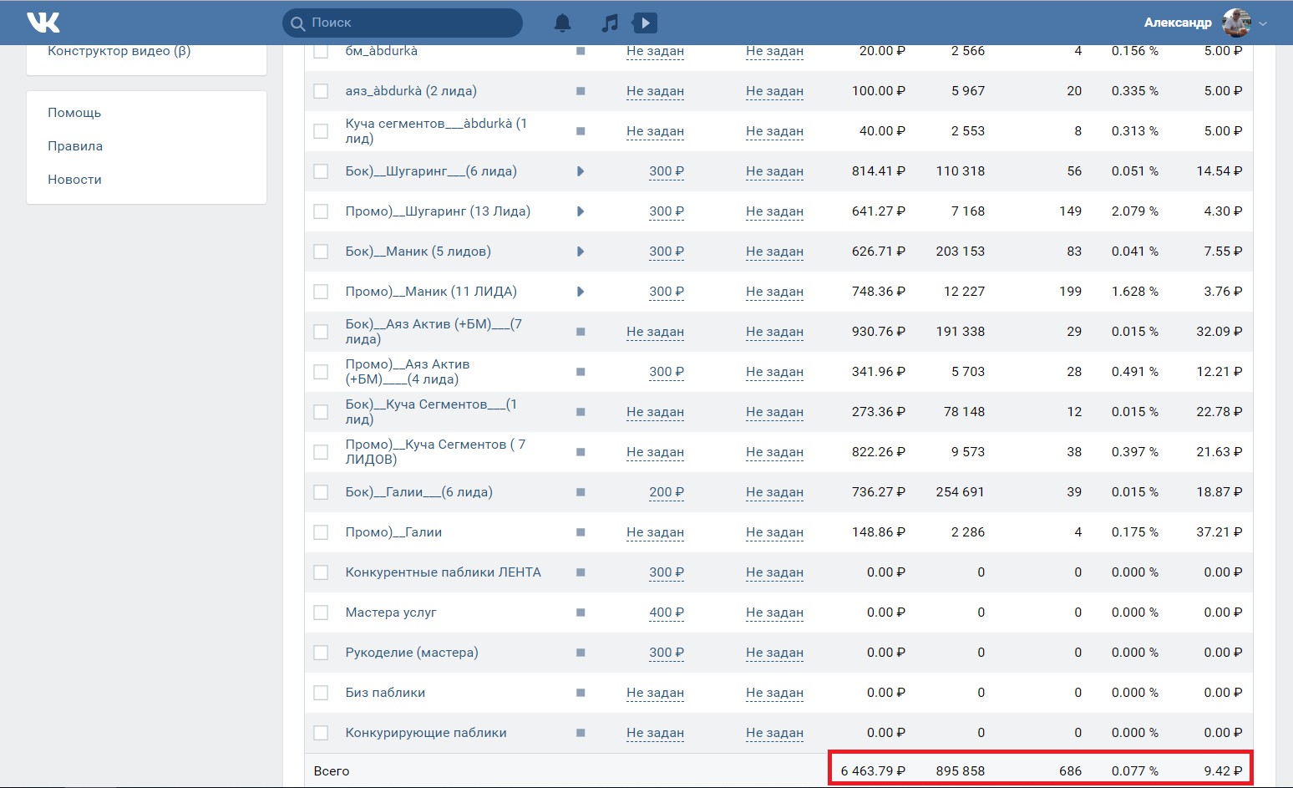Click Александр profile avatar thumbnail
This screenshot has width=1293, height=788.
coord(1236,23)
